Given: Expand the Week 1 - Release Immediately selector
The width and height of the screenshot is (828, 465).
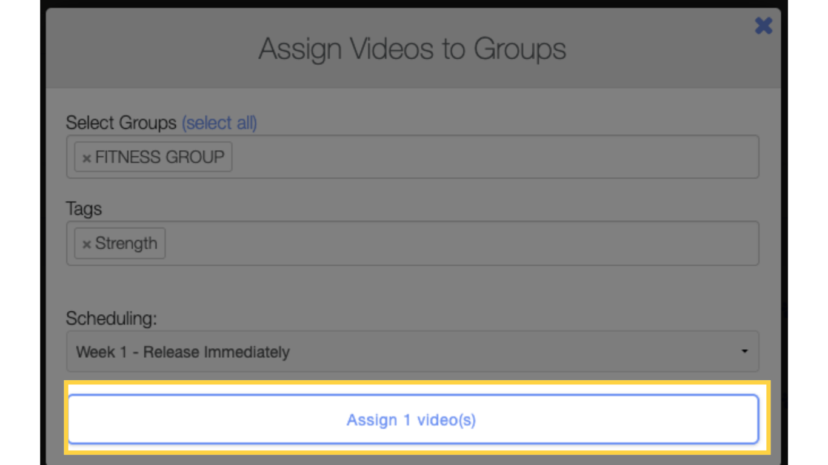Looking at the screenshot, I should tap(412, 351).
